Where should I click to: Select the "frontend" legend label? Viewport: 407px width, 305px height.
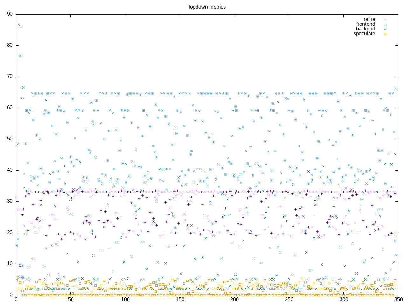click(365, 24)
